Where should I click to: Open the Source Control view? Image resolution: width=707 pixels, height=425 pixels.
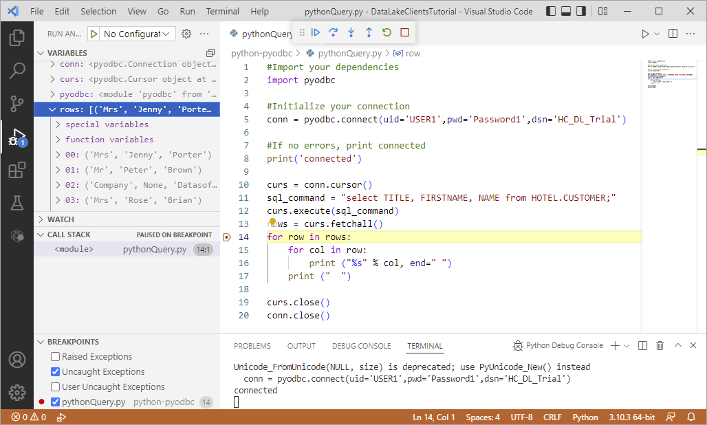pos(17,104)
